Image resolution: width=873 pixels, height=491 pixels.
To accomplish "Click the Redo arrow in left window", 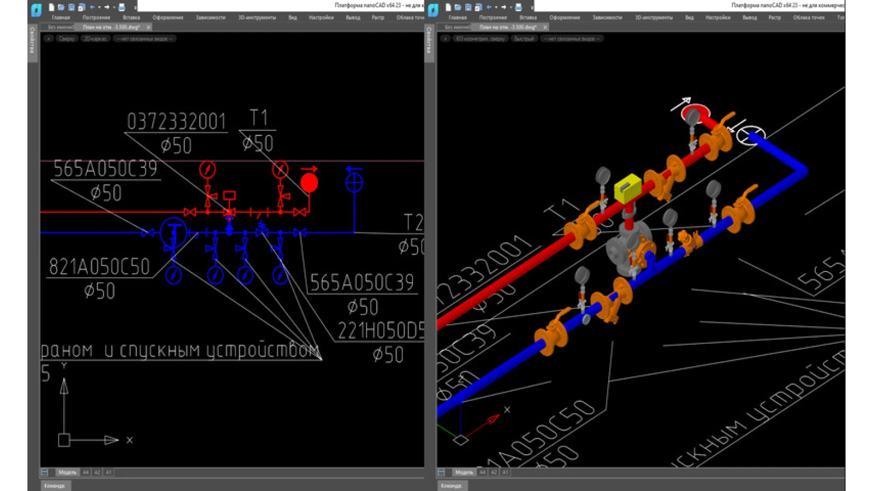I will click(107, 7).
